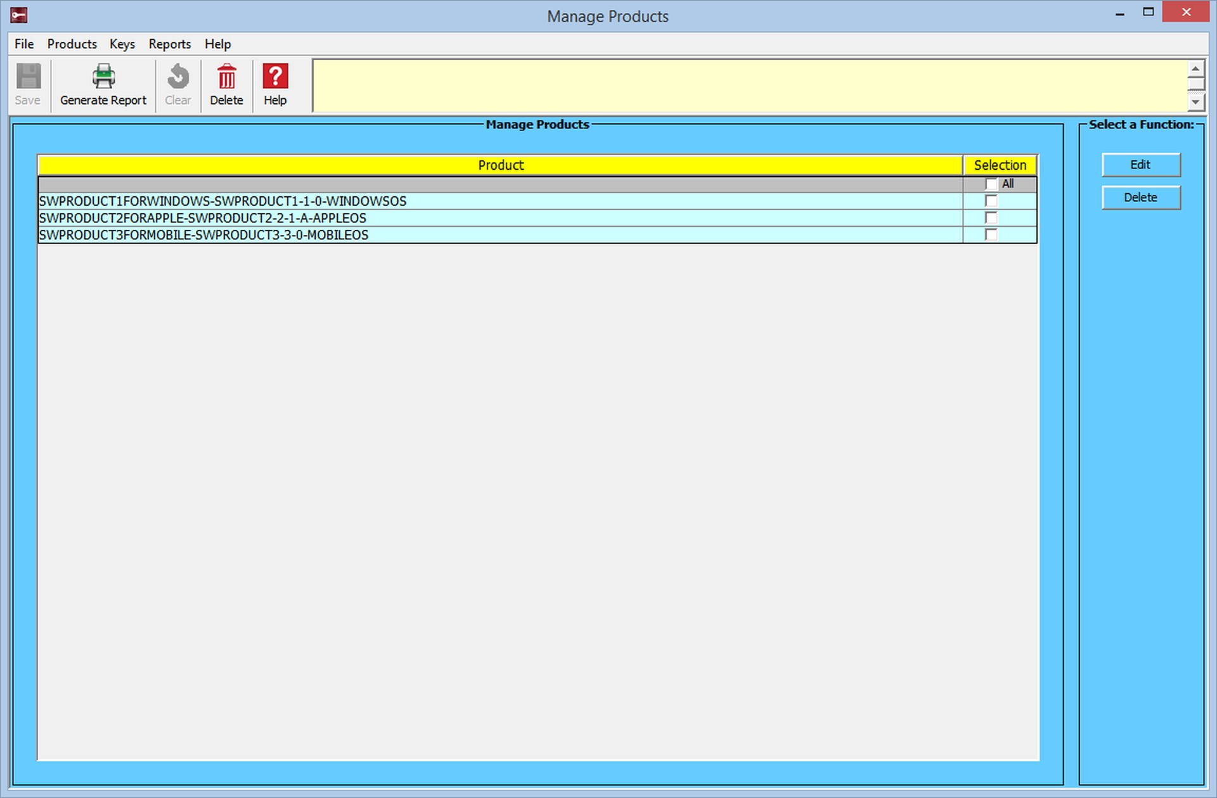
Task: Click the Save toolbar icon
Action: pos(28,77)
